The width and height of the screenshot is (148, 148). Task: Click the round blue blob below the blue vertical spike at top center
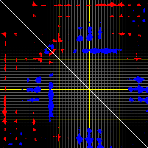pos(89,38)
